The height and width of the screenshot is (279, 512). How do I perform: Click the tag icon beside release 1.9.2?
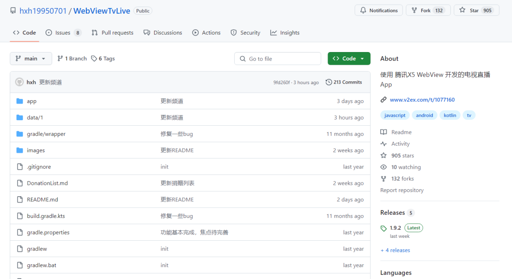(384, 228)
